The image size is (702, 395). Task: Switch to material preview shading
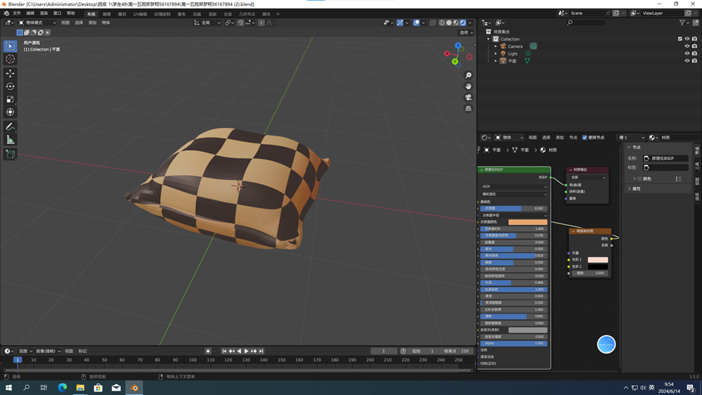456,22
